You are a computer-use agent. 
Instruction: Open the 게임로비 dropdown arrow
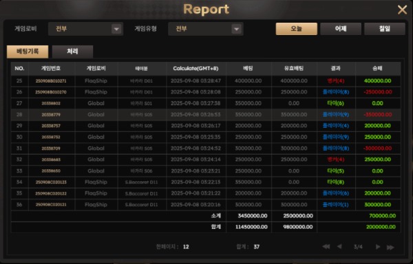pos(116,29)
